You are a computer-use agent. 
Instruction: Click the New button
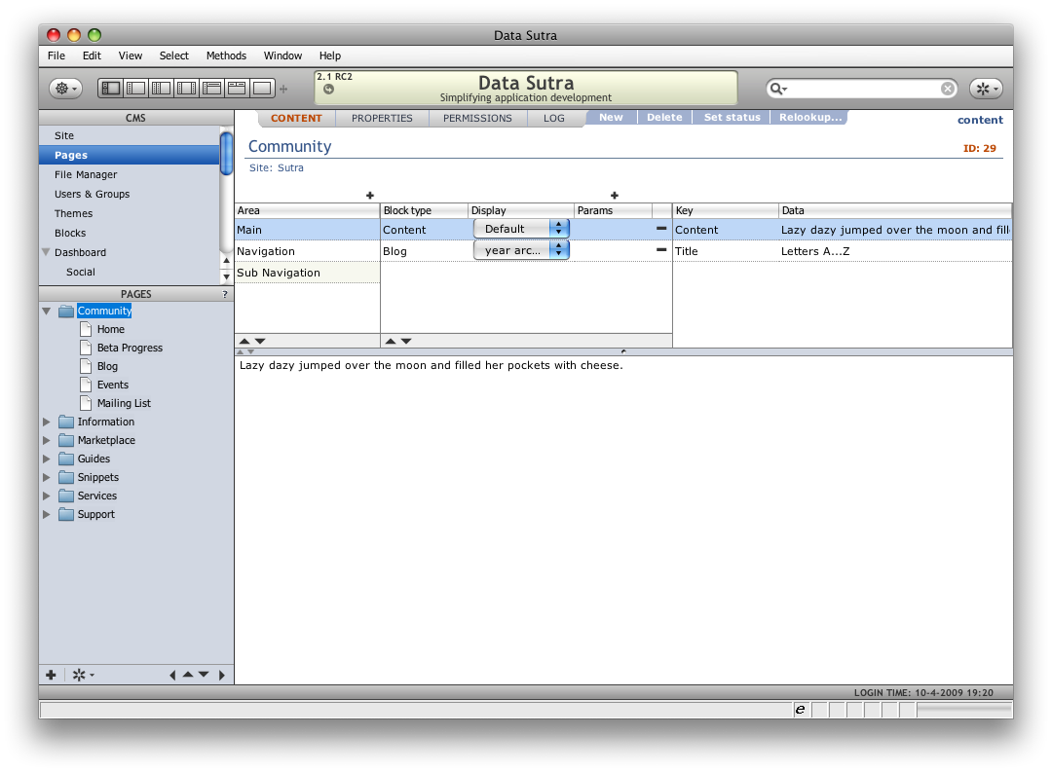611,118
